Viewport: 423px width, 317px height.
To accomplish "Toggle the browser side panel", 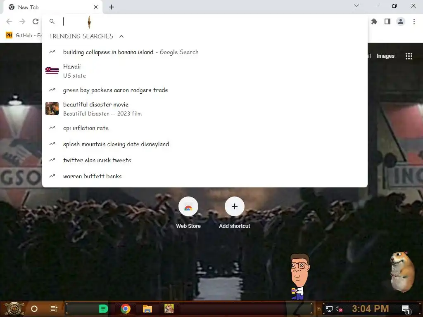I will click(x=387, y=21).
